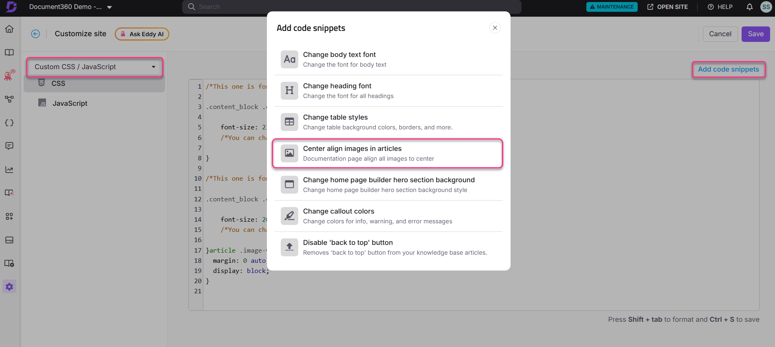Open the Analytics chart icon
775x347 pixels.
[9, 169]
